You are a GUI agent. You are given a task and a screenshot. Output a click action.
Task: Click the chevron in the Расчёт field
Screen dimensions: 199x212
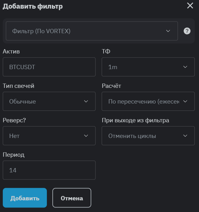(x=185, y=101)
